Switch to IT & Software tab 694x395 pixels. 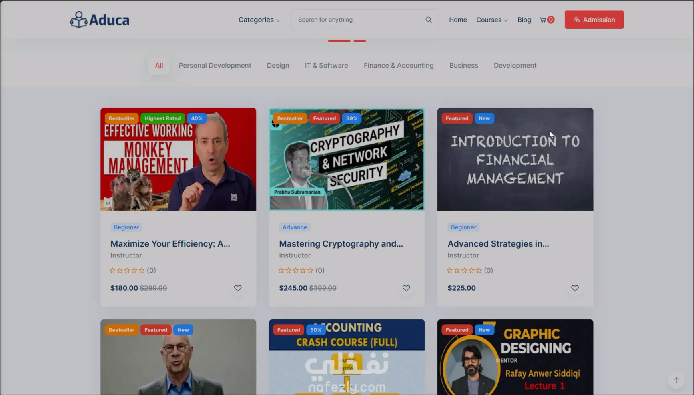pyautogui.click(x=327, y=66)
